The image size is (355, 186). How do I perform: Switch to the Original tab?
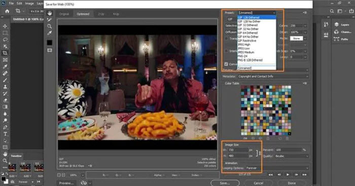pyautogui.click(x=64, y=14)
